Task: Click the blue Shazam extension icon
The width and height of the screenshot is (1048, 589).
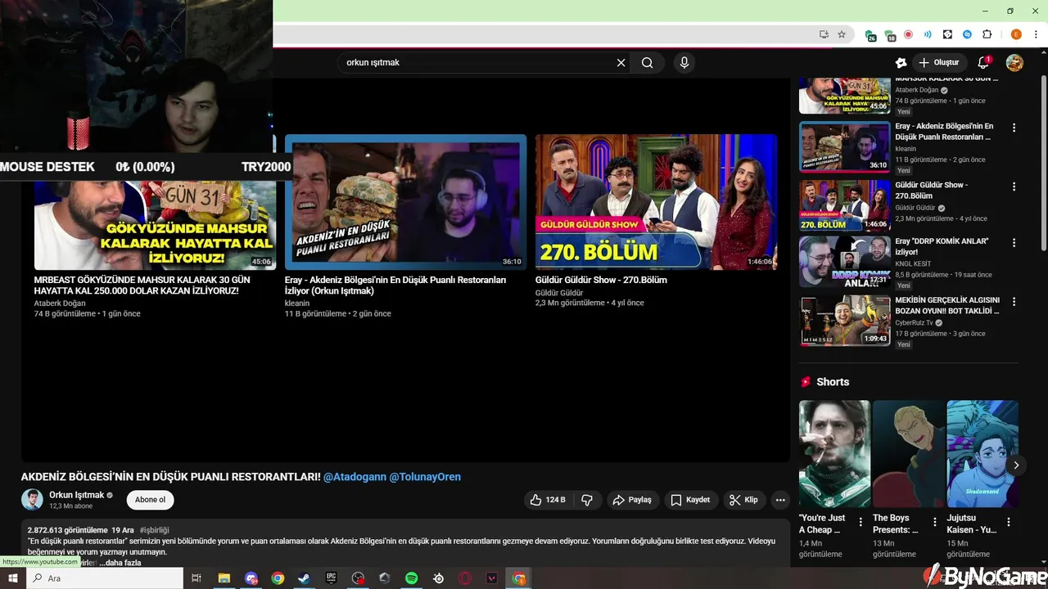Action: (967, 34)
